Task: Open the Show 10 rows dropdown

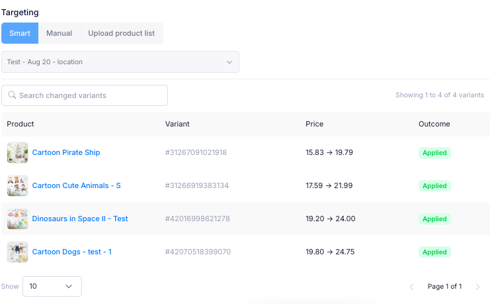Action: [52, 286]
